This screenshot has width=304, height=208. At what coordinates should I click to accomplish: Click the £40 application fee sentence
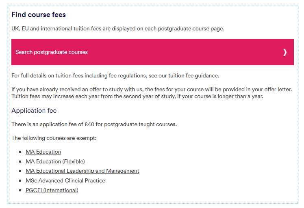coord(94,124)
